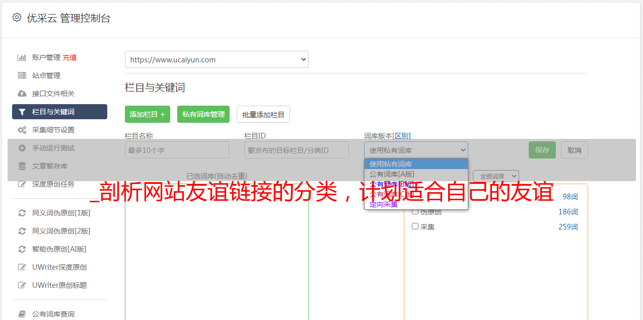Open 站点管理 via its server icon
Image resolution: width=643 pixels, height=320 pixels.
(22, 75)
